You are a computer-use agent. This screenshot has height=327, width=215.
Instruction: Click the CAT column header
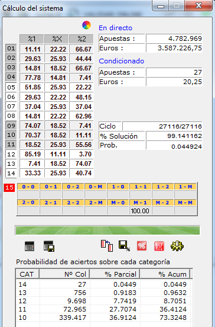point(27,274)
